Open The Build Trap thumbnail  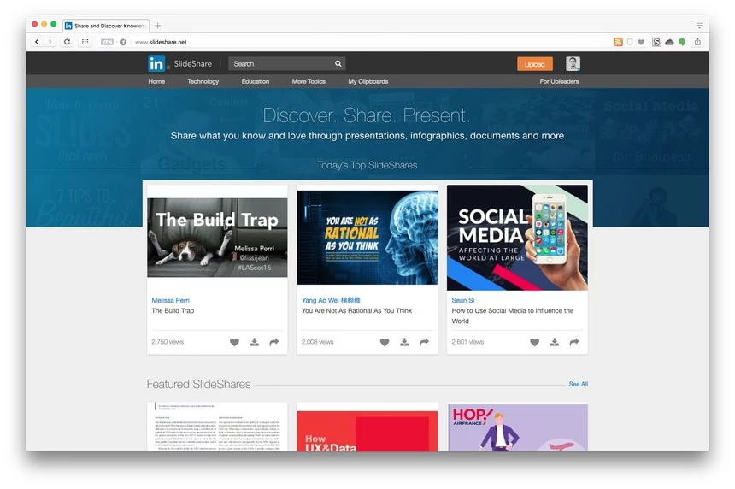217,237
